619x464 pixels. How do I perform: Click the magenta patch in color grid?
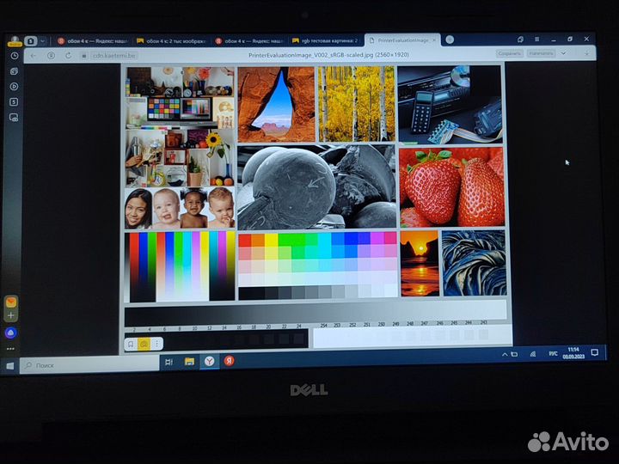pyautogui.click(x=377, y=238)
